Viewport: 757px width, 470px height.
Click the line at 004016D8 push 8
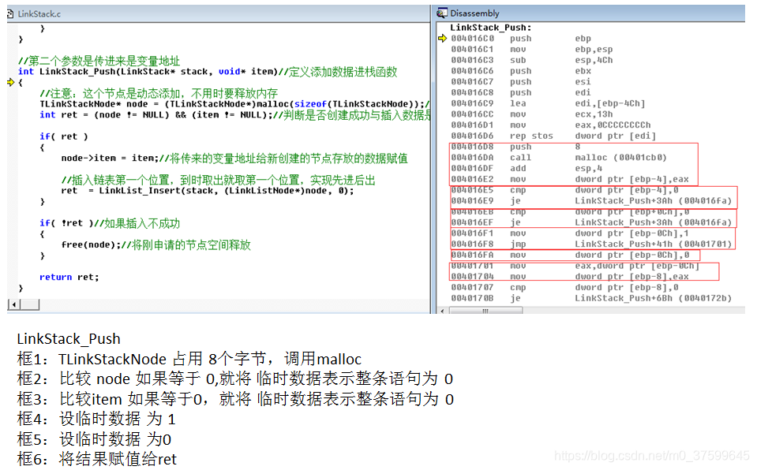coord(515,147)
